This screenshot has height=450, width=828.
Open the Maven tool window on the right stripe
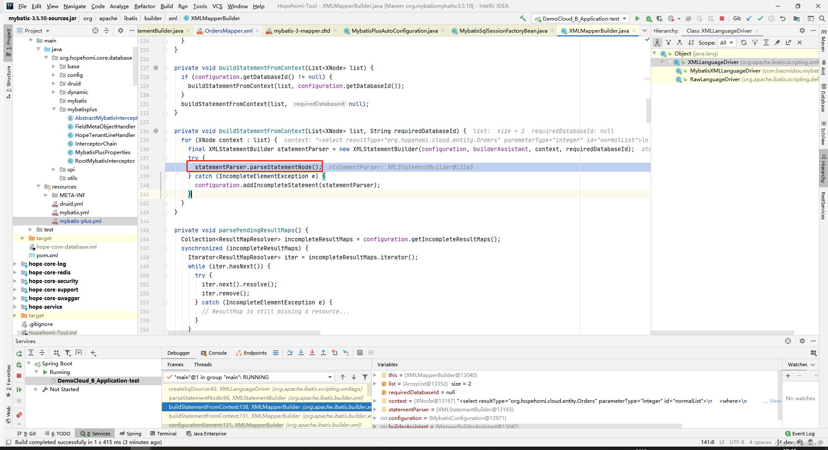pyautogui.click(x=823, y=40)
